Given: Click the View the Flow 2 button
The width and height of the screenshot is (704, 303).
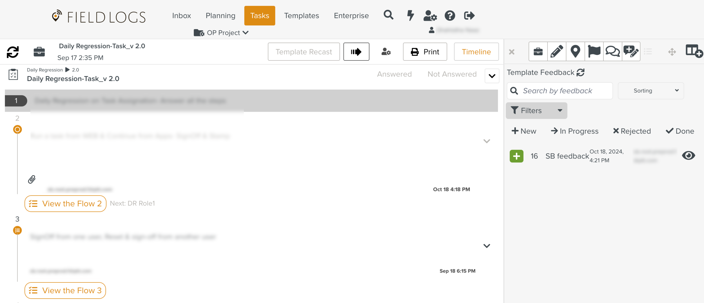Looking at the screenshot, I should (x=65, y=203).
